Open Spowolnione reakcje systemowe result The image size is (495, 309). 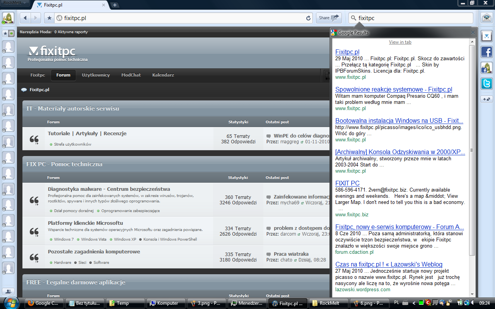pos(394,89)
